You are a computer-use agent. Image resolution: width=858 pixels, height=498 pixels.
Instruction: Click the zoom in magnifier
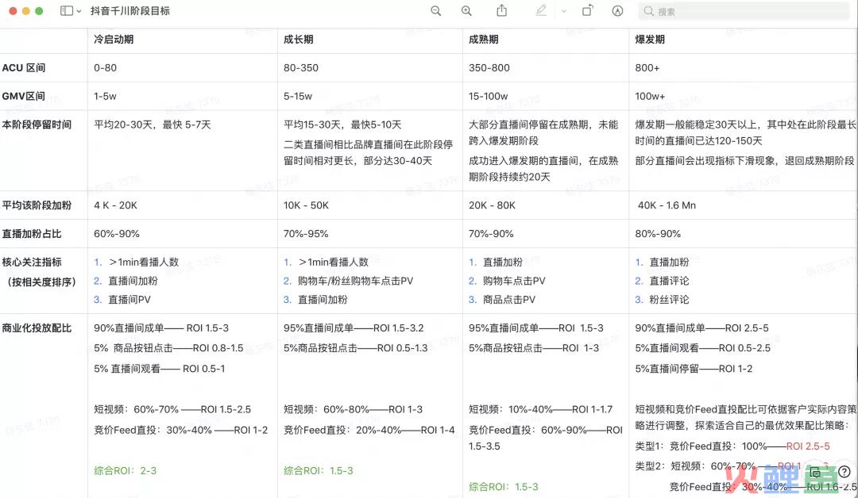[466, 11]
